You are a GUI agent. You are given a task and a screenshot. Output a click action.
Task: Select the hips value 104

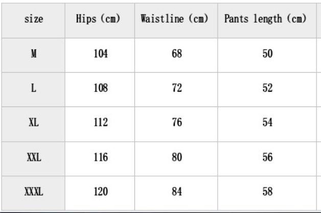pyautogui.click(x=101, y=54)
